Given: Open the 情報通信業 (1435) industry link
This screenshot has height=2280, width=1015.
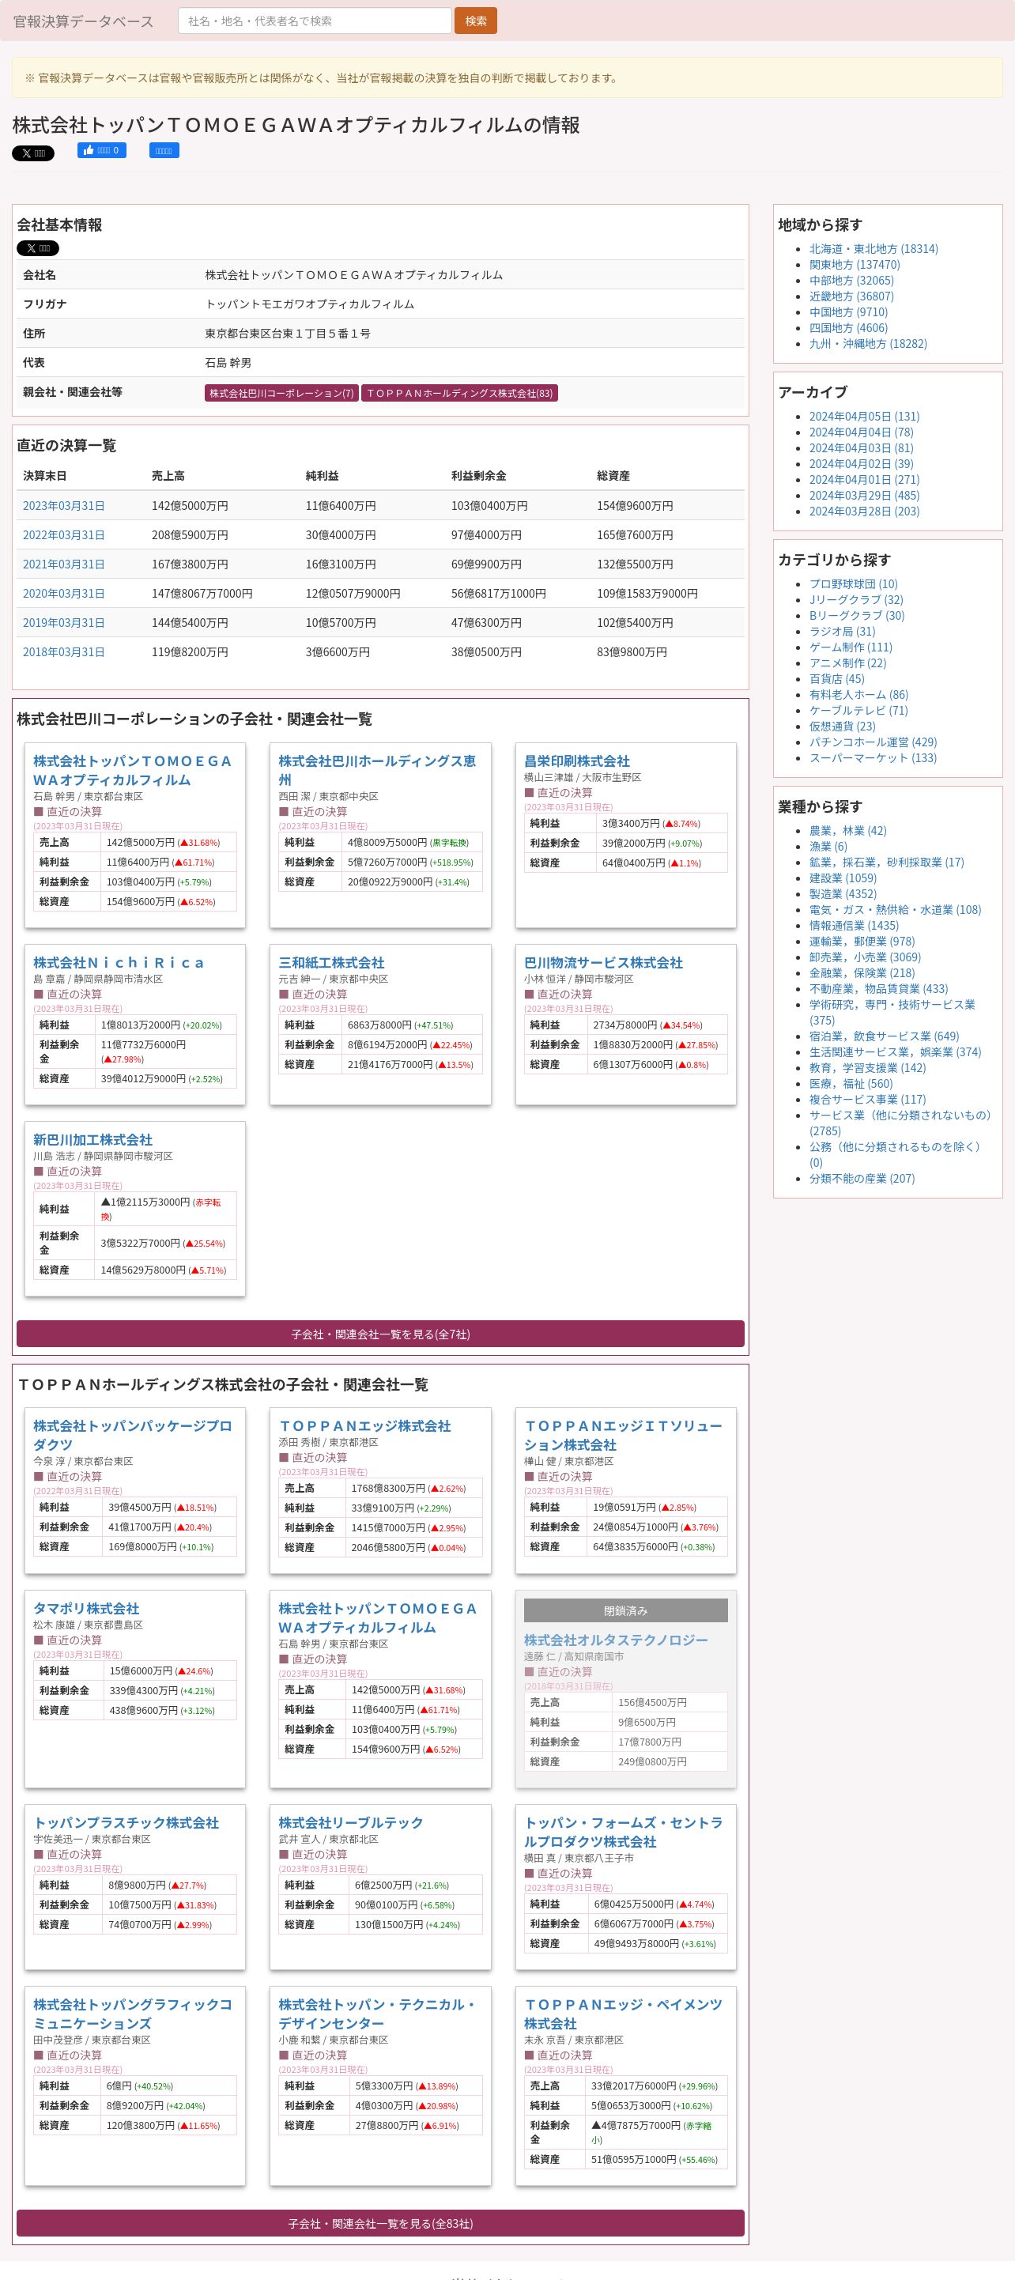Looking at the screenshot, I should (854, 926).
